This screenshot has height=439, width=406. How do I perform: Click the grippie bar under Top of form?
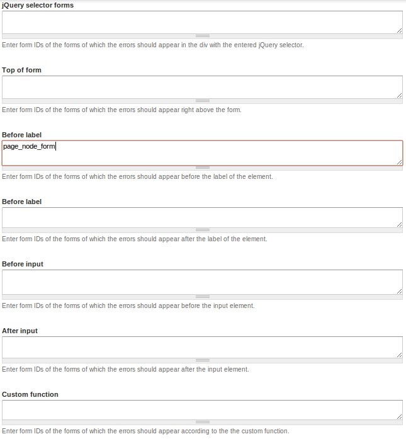pos(202,101)
